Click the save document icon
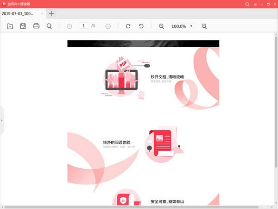 point(23,26)
